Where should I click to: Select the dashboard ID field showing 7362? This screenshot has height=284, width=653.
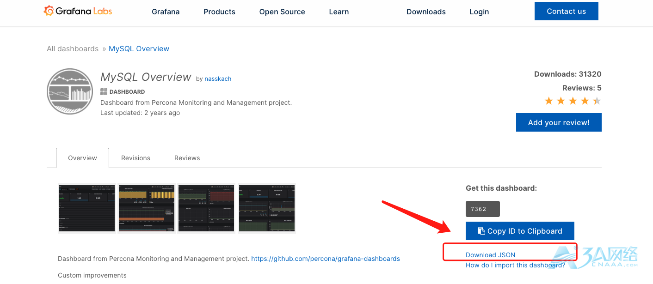[x=483, y=209]
